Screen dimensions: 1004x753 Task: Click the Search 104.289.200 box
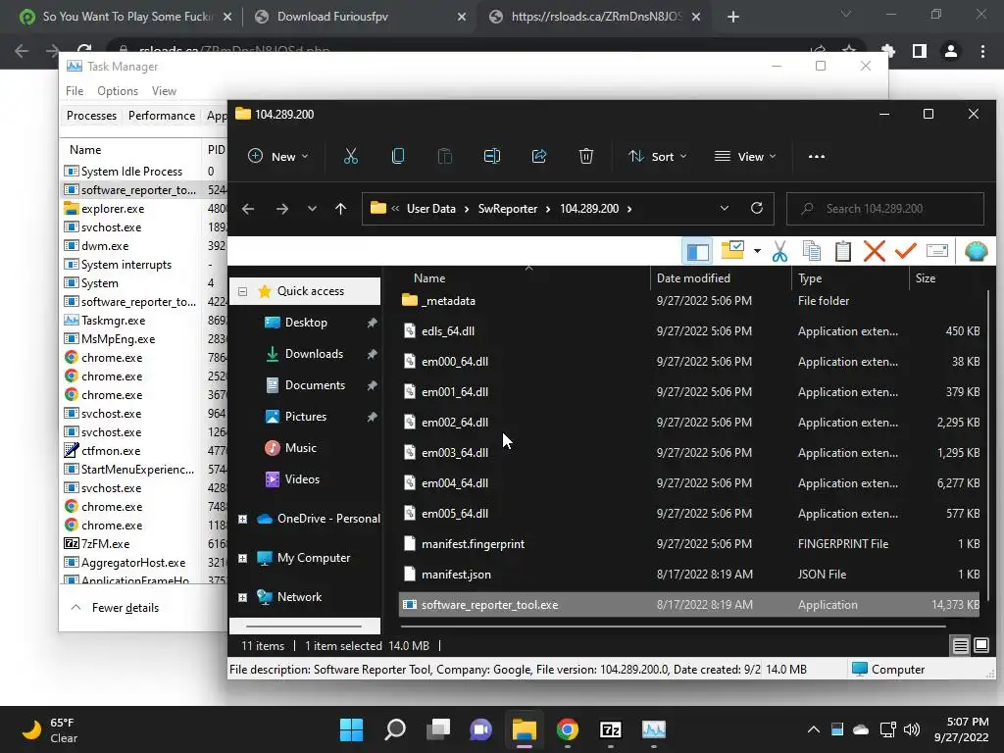tap(885, 209)
